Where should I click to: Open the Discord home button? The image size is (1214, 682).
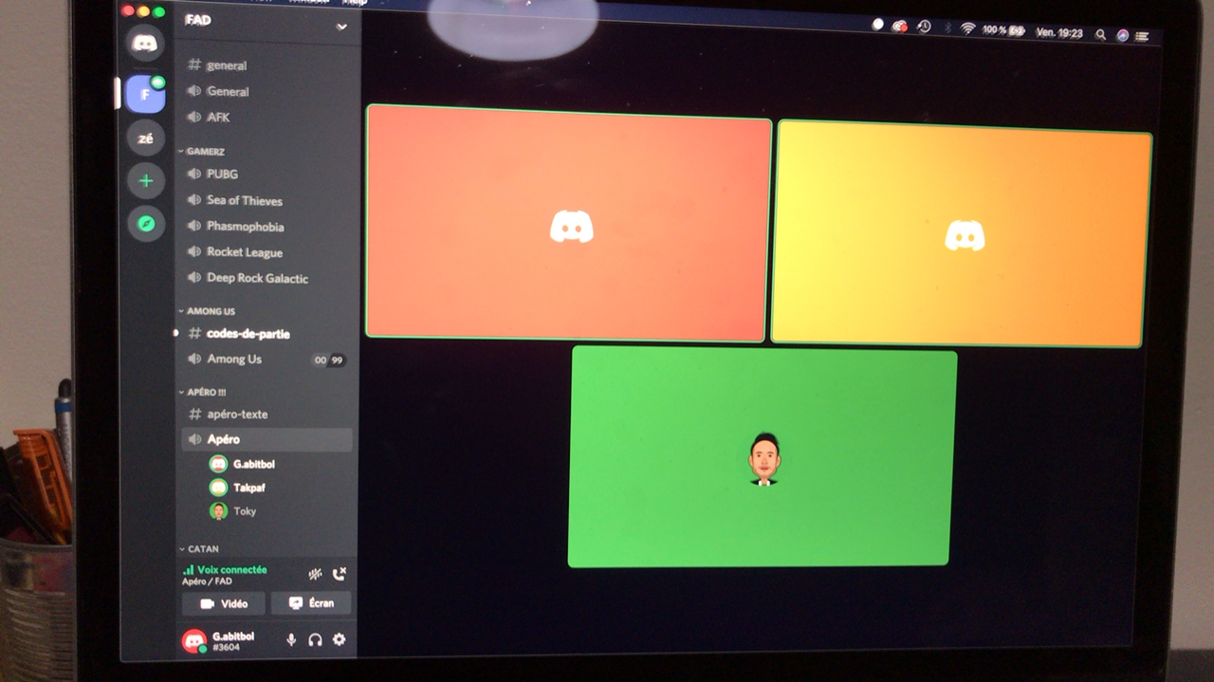click(x=144, y=44)
